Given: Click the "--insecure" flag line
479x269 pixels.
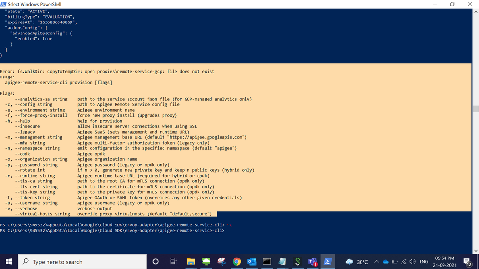Looking at the screenshot, I should [105, 126].
